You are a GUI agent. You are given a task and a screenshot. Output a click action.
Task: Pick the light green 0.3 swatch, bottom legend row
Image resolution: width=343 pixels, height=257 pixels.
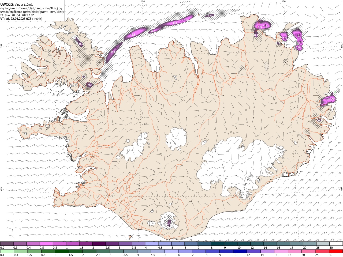click(21, 251)
